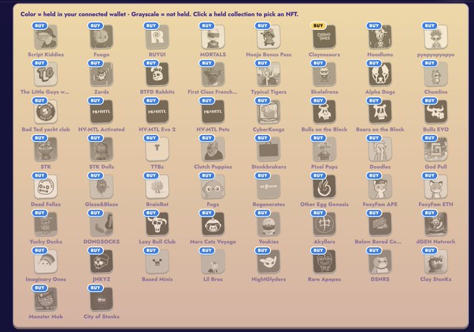
Task: Click BUY badge above Fugz
Action: point(207,175)
